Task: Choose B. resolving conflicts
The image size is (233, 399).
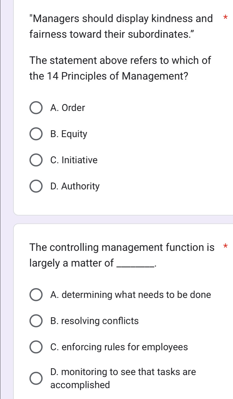Action: pos(36,321)
